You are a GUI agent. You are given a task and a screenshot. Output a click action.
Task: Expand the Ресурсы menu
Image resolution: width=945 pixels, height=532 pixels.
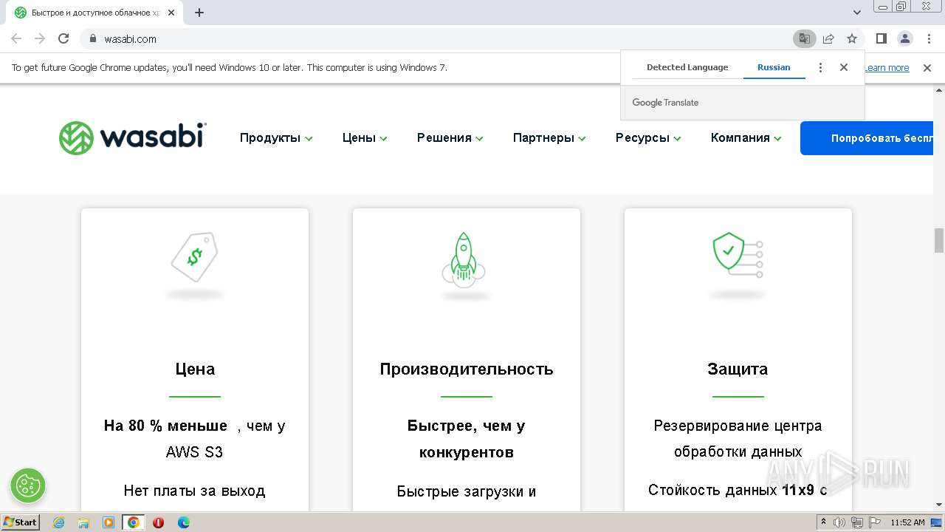[x=648, y=138]
